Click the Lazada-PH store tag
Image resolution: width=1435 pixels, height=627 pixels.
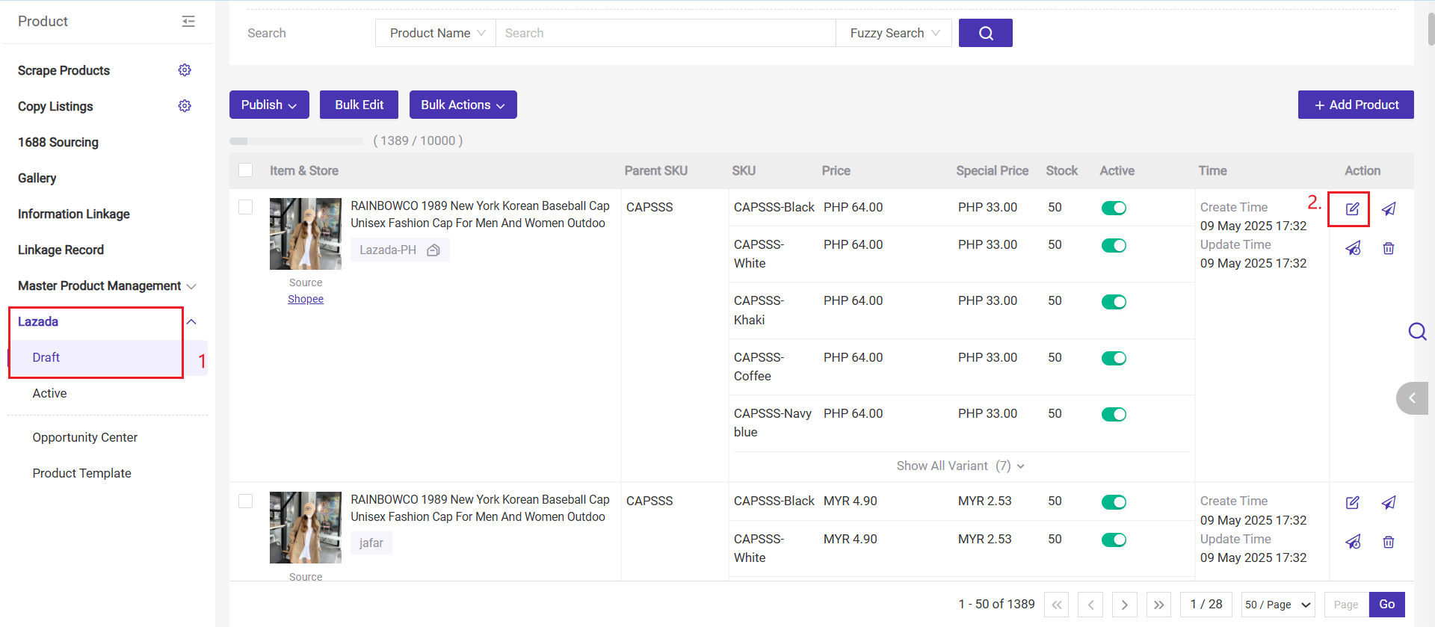400,250
